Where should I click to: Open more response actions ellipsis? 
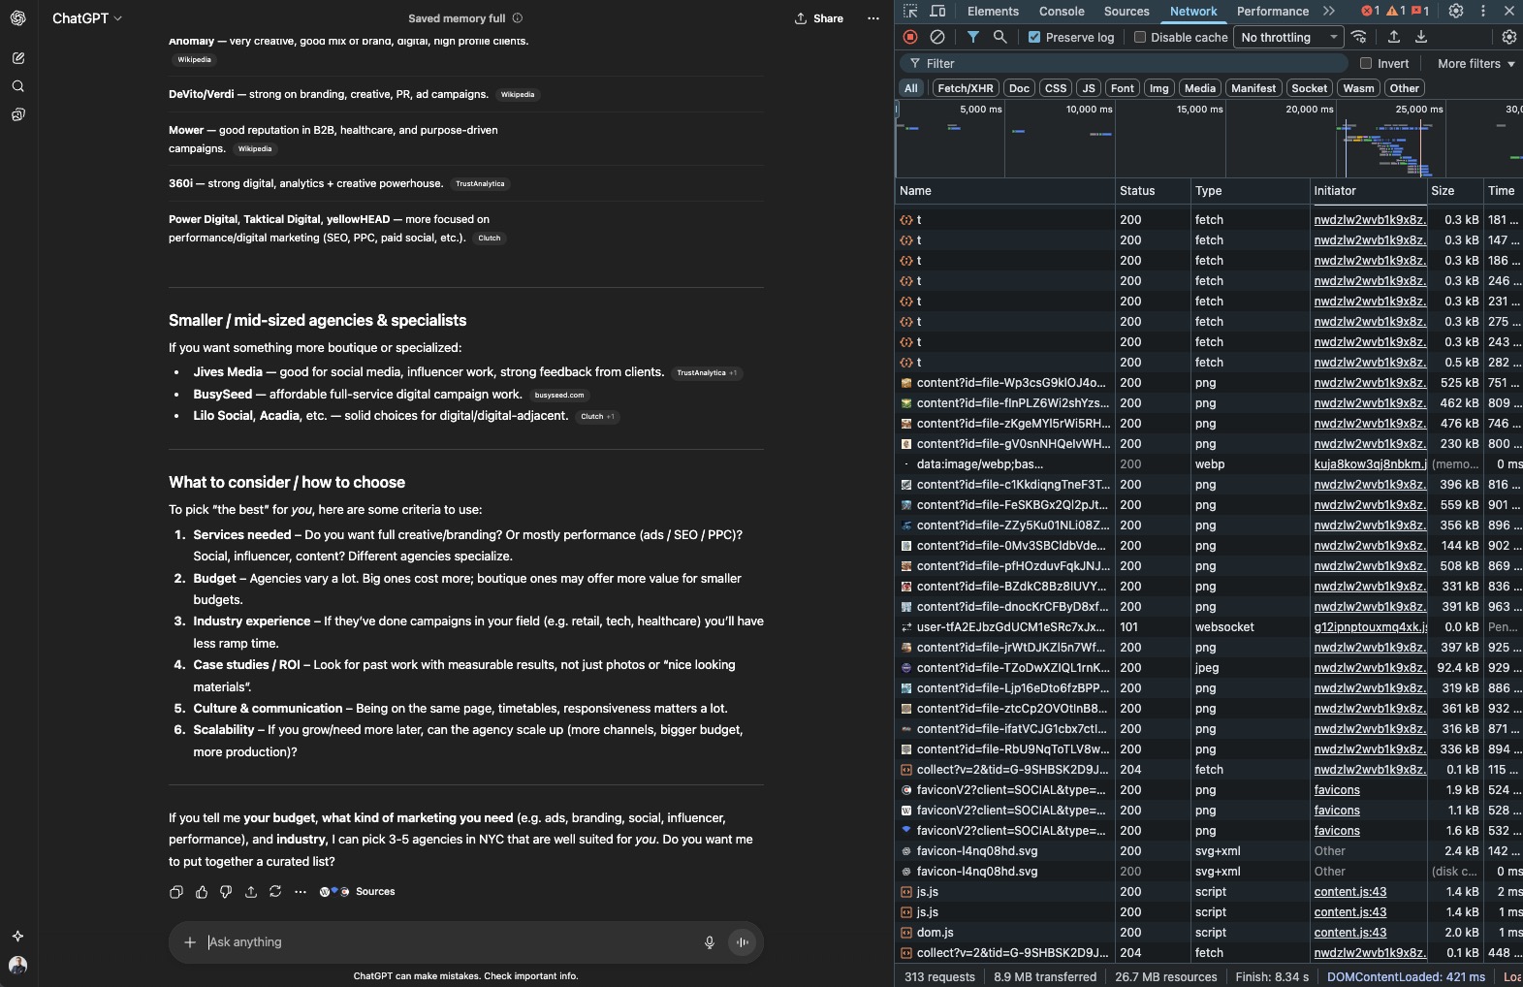point(301,892)
